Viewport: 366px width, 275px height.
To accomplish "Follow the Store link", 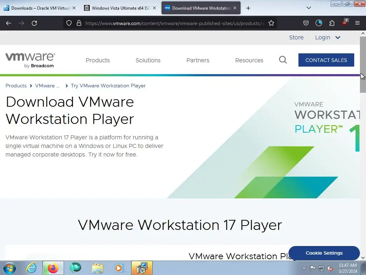I will pos(296,37).
